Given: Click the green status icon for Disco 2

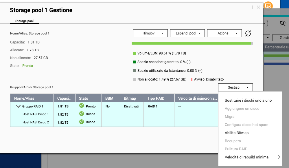Looking at the screenshot, I should pyautogui.click(x=81, y=122).
